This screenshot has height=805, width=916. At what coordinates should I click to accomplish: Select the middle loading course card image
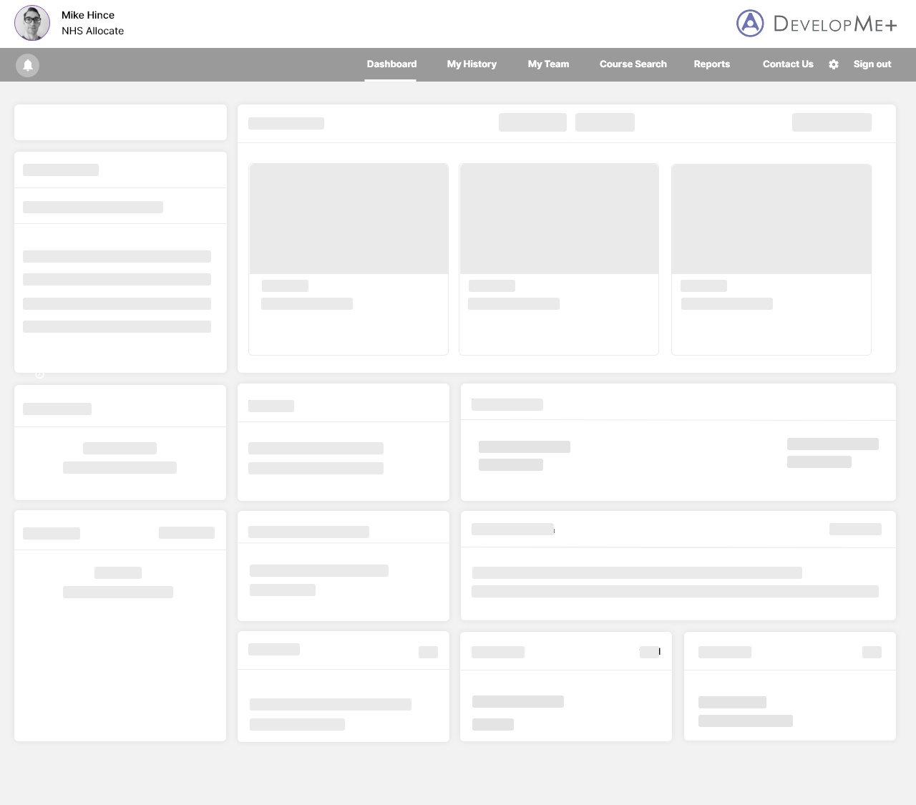[x=559, y=219]
